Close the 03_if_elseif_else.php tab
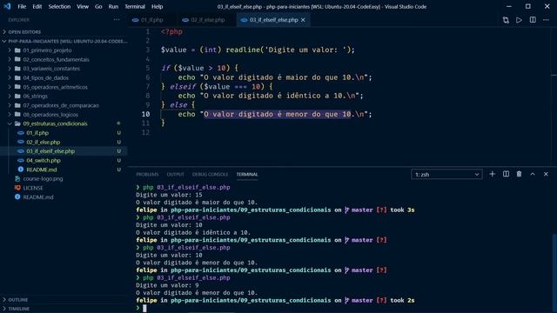 point(303,20)
